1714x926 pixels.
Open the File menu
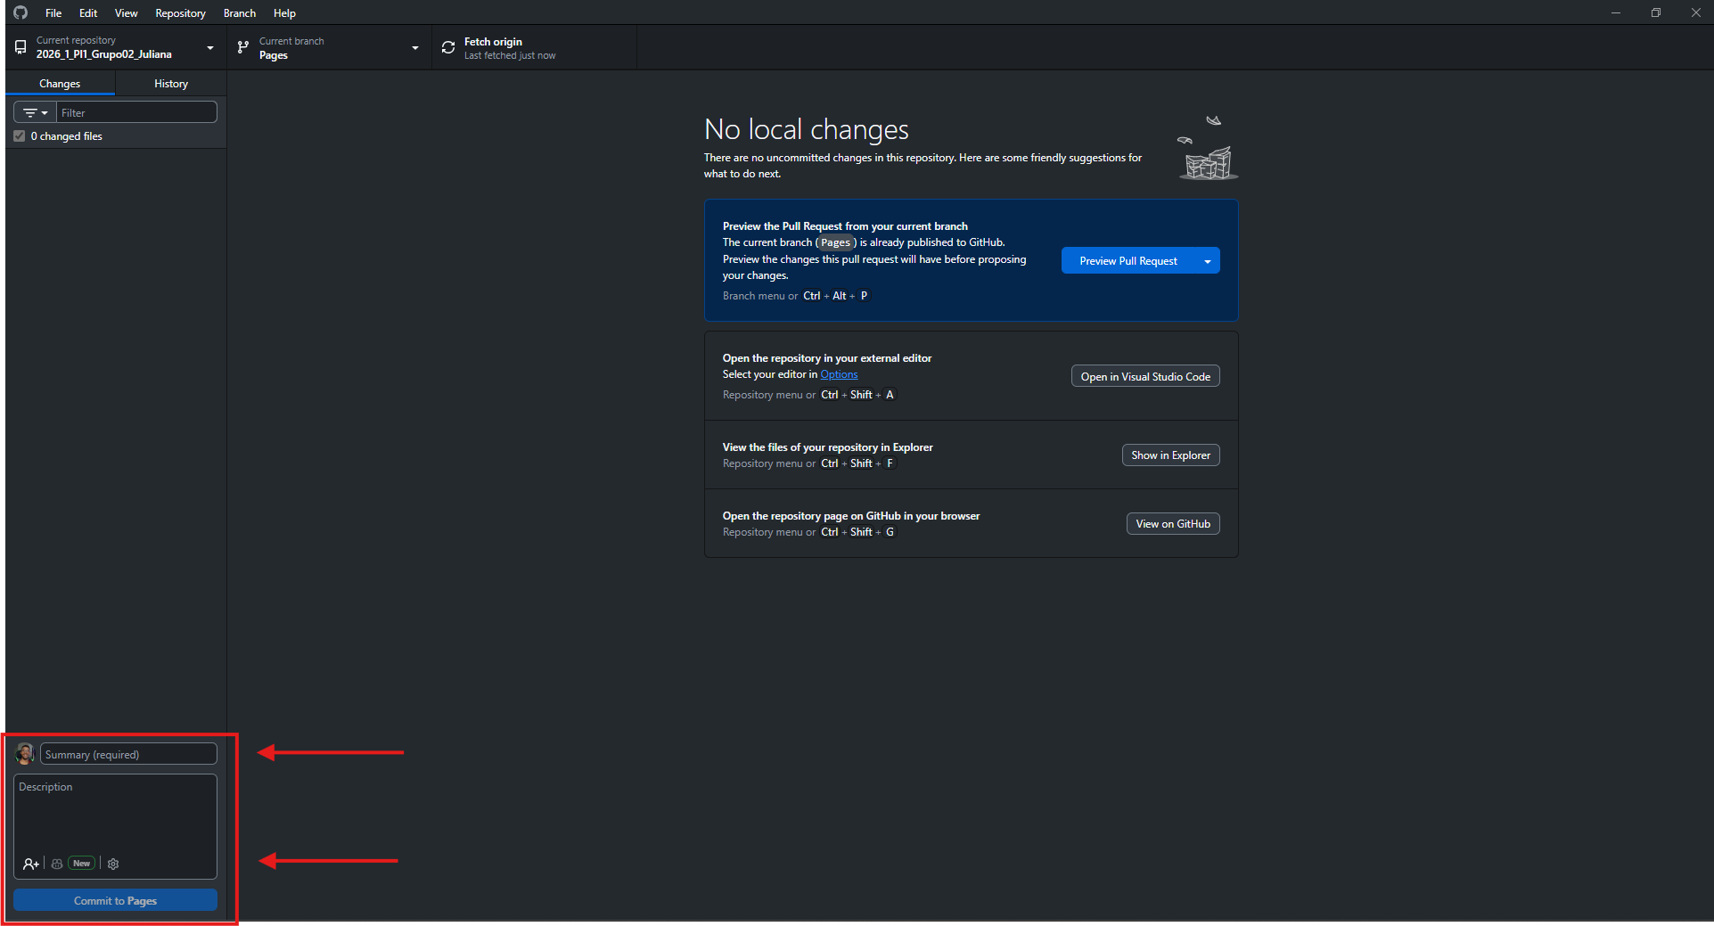(x=53, y=13)
